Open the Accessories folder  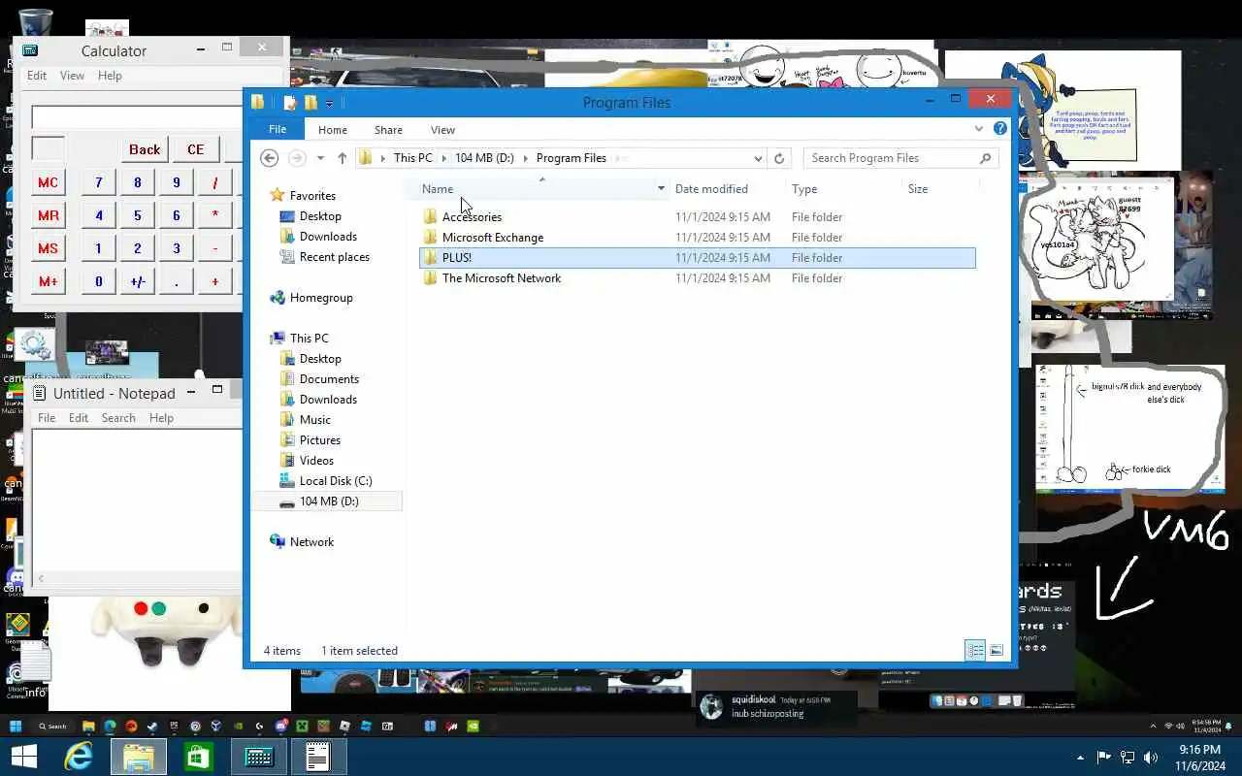(x=472, y=217)
